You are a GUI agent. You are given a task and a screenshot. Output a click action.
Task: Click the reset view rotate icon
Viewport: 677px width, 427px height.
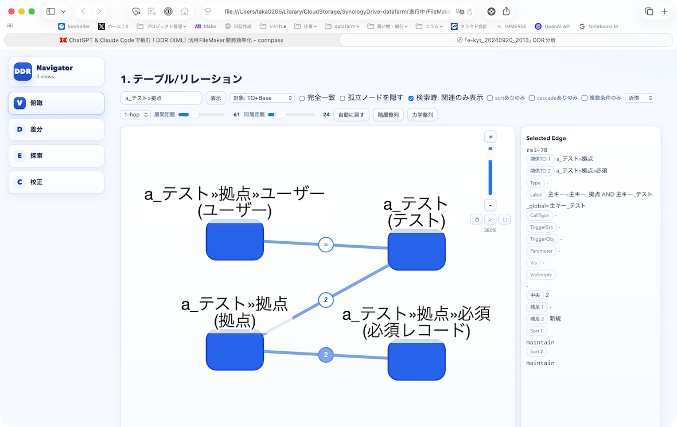pyautogui.click(x=476, y=219)
